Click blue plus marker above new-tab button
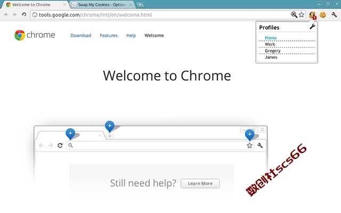The image size is (341, 213). pos(110,126)
